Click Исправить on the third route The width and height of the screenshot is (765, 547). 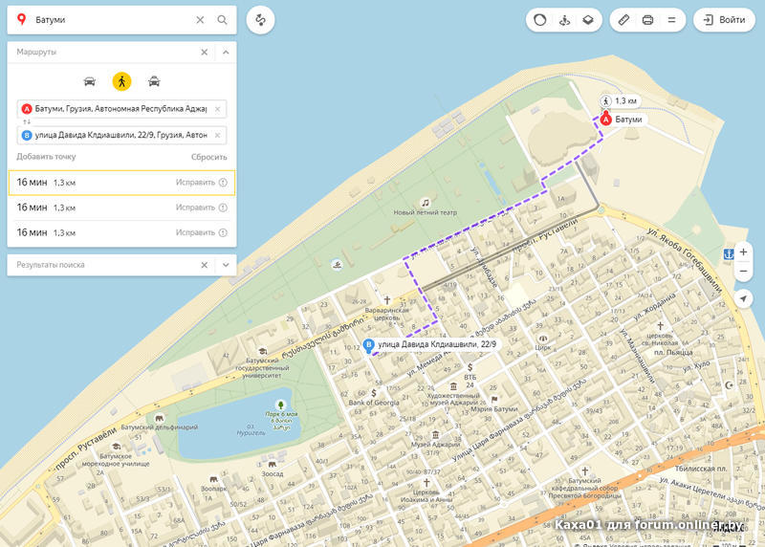point(195,232)
